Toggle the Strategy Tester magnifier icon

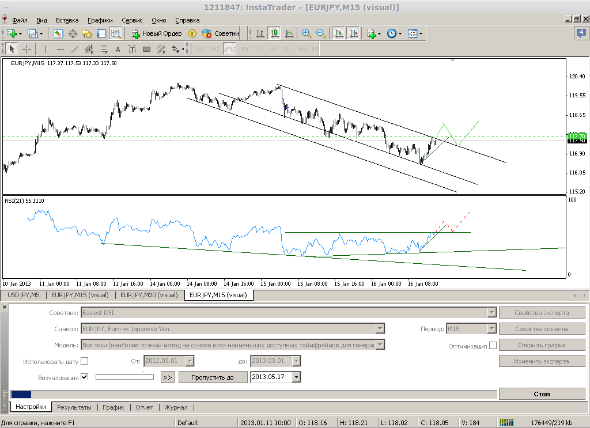tap(115, 33)
